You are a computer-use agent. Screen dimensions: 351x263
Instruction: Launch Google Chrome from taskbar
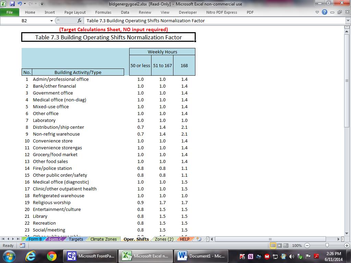[51, 256]
